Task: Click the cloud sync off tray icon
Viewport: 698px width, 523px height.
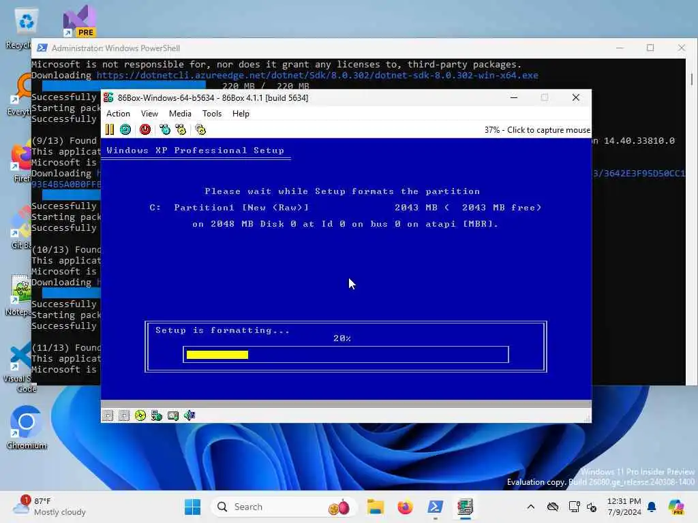Action: [553, 507]
